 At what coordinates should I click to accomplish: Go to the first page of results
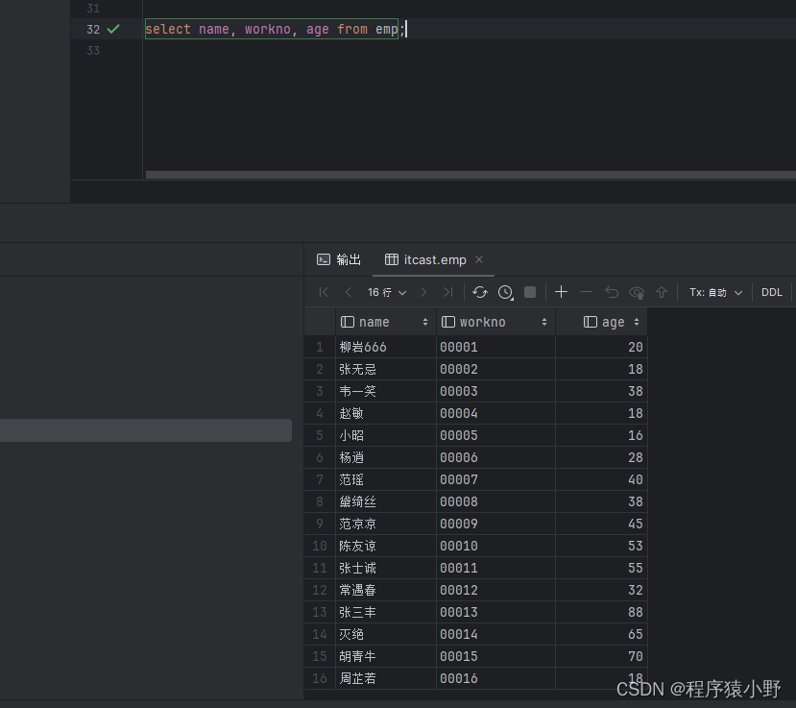pyautogui.click(x=325, y=292)
